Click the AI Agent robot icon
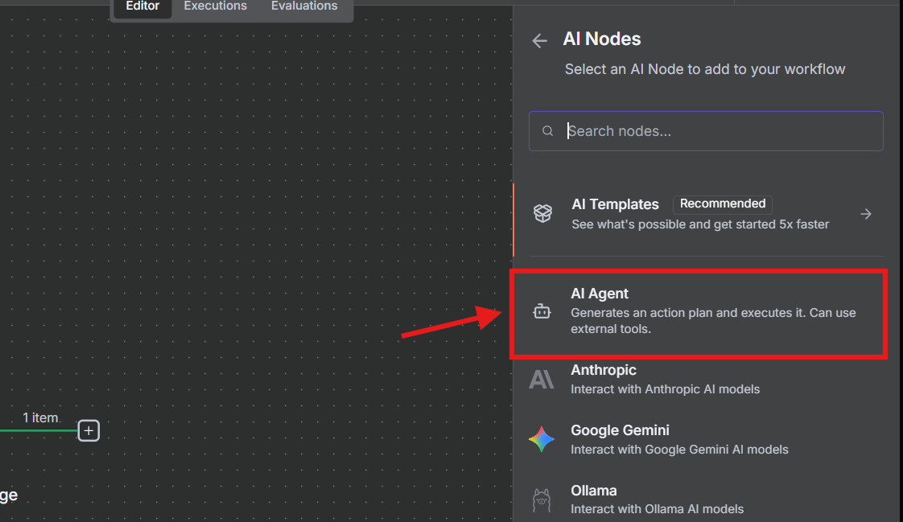The width and height of the screenshot is (903, 522). pos(542,310)
